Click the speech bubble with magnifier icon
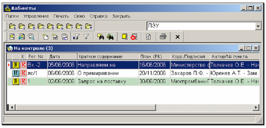Image resolution: width=266 pixels, height=128 pixels. (x=31, y=37)
